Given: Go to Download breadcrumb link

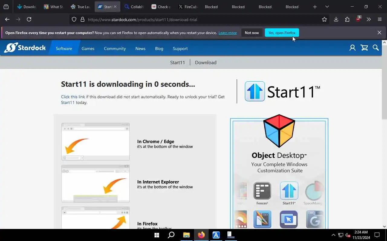Looking at the screenshot, I should 206,63.
